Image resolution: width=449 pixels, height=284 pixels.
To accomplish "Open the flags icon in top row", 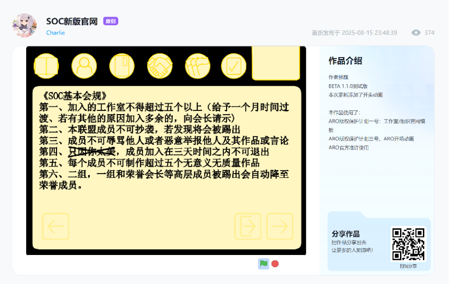I will (x=197, y=66).
